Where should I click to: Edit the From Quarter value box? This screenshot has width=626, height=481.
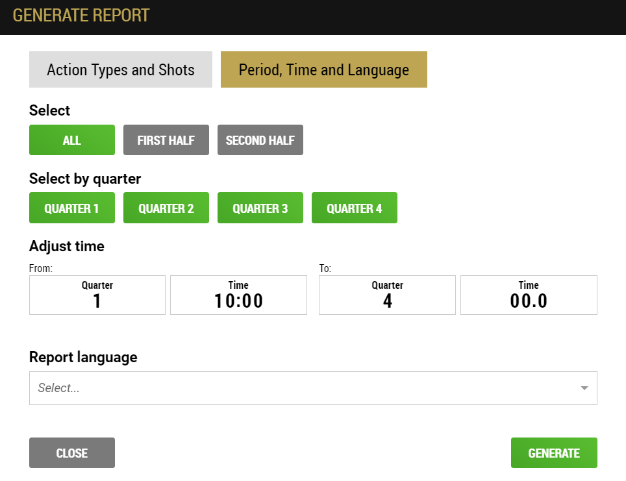[97, 295]
